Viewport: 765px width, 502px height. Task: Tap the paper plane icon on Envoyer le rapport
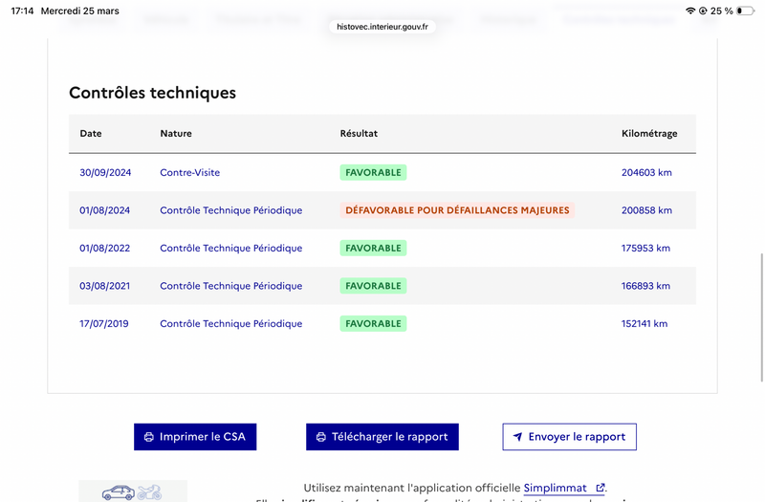517,437
